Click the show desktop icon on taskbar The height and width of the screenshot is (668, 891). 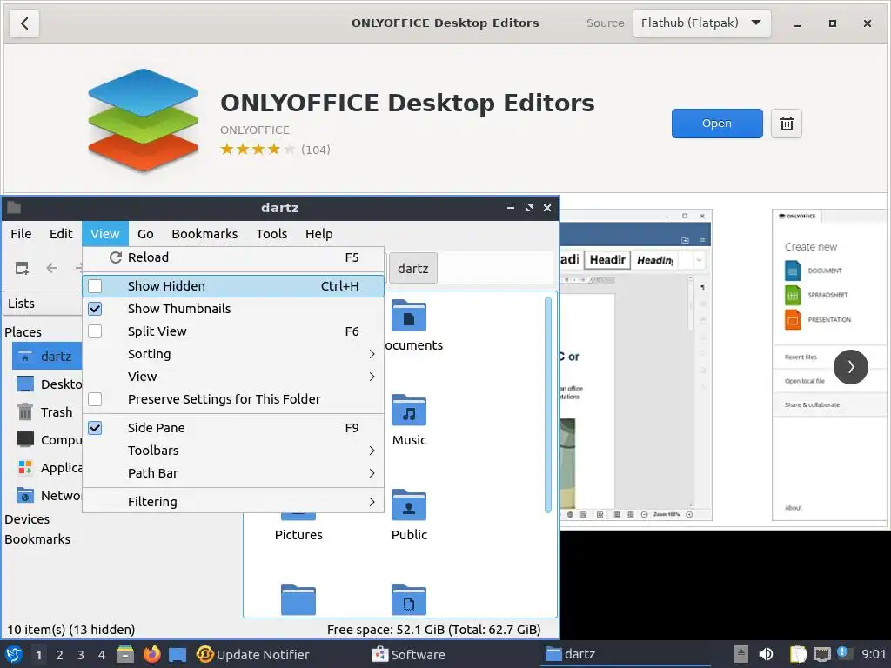click(178, 654)
